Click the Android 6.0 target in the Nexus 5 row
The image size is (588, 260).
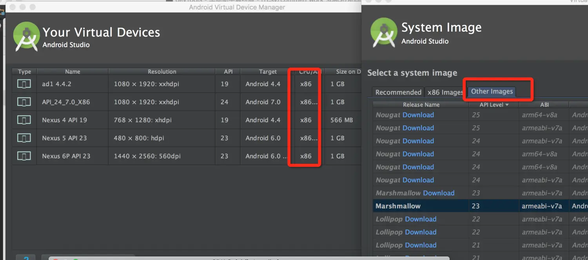pyautogui.click(x=263, y=138)
